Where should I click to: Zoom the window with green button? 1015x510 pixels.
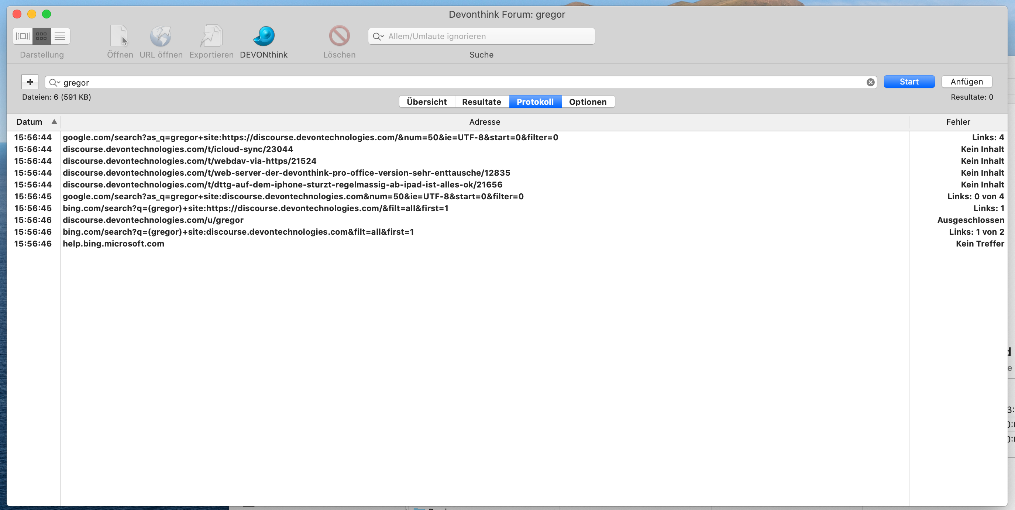click(47, 14)
